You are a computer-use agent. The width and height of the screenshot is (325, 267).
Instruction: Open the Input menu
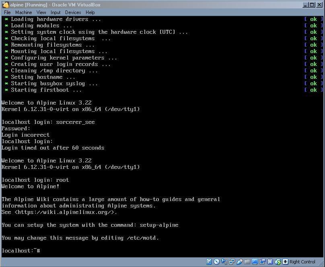click(x=56, y=12)
